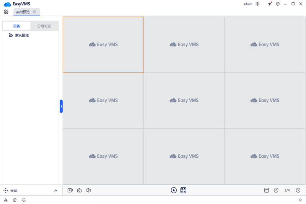306x204 pixels.
Task: Click the video record icon in bottom toolbar
Action: [70, 190]
